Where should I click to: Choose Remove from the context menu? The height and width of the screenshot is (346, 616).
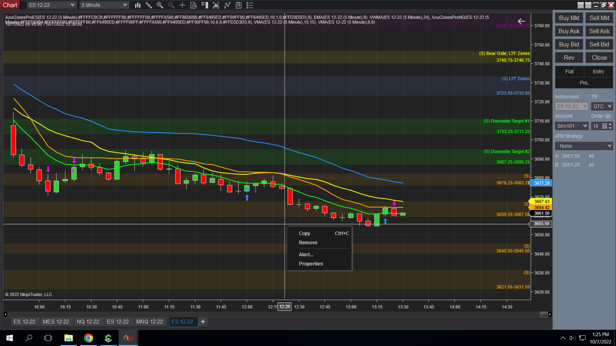[x=308, y=243]
